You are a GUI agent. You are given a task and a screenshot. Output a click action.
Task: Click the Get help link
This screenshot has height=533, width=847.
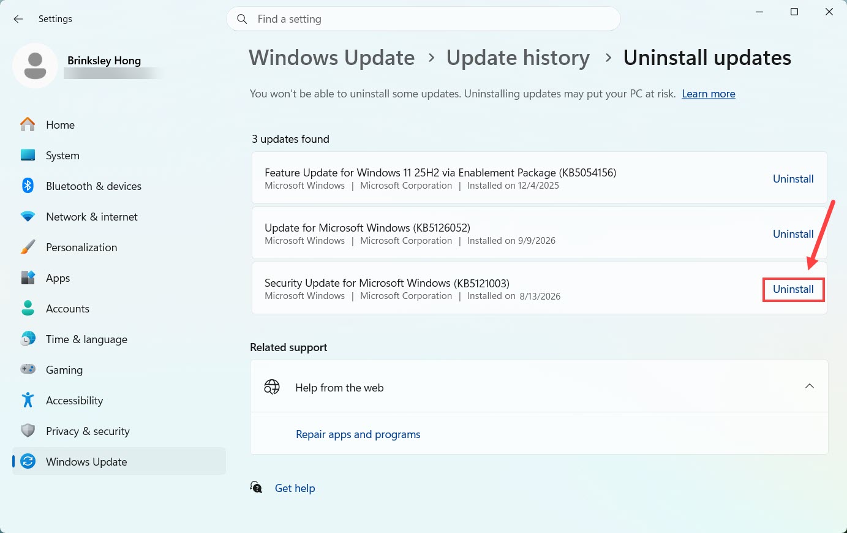[x=295, y=488]
